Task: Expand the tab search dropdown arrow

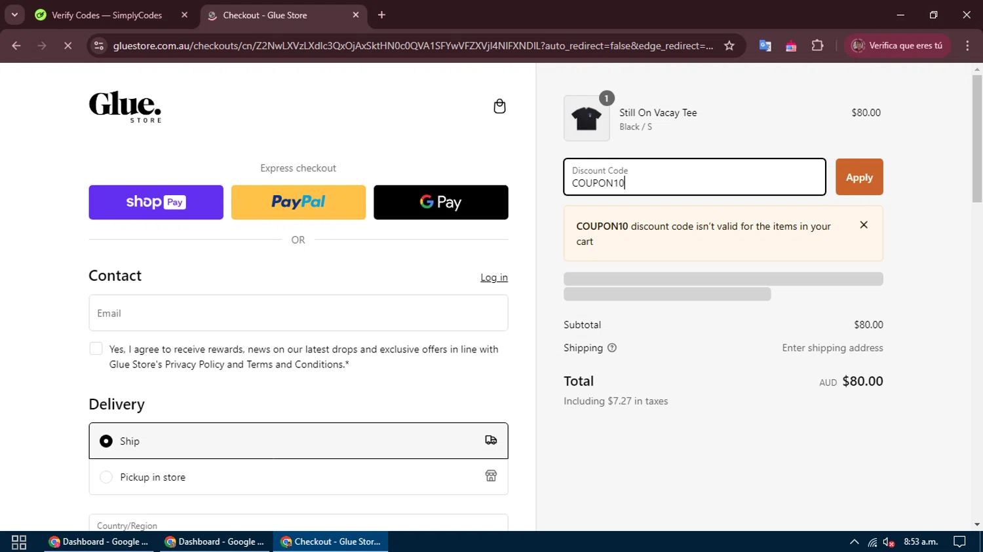Action: click(x=14, y=14)
